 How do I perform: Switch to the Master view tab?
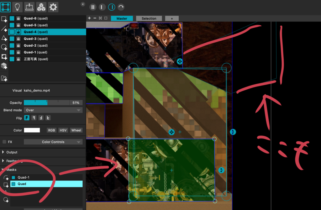(x=122, y=18)
